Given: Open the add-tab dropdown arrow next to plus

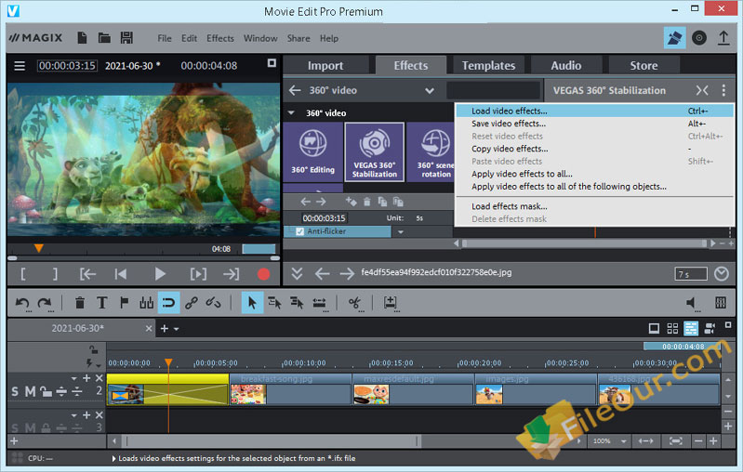Looking at the screenshot, I should 177,329.
